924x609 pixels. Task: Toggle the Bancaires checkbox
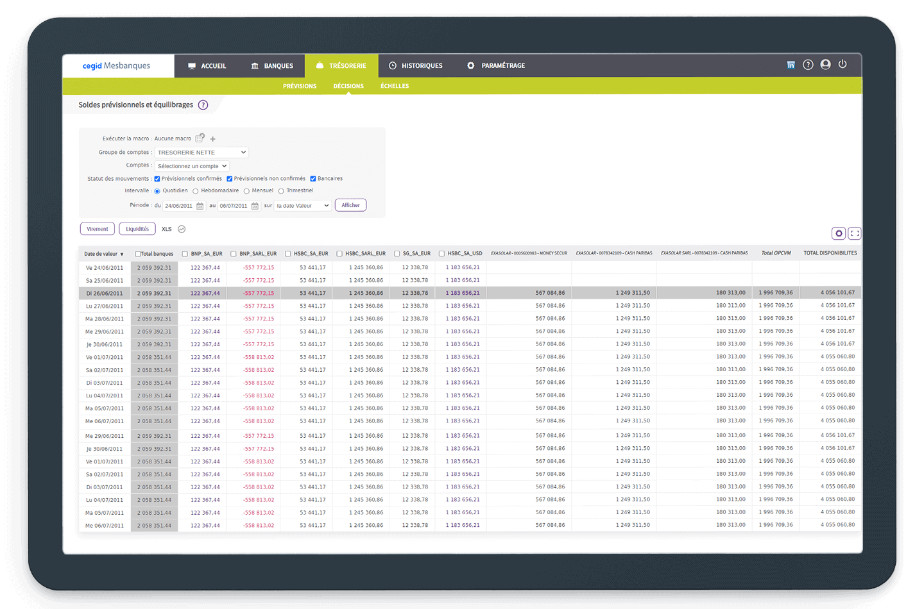(313, 179)
